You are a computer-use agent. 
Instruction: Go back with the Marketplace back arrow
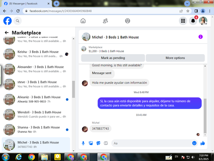click(6, 33)
